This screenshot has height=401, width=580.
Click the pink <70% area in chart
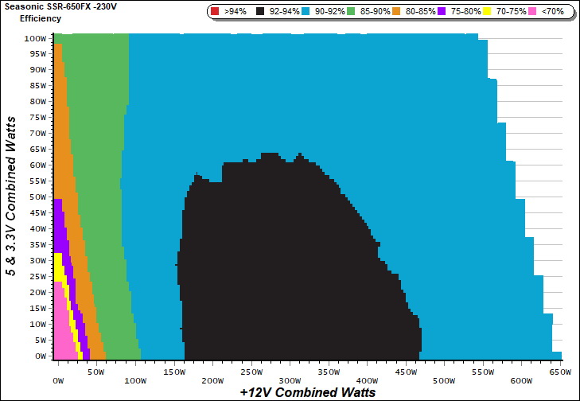[60, 334]
